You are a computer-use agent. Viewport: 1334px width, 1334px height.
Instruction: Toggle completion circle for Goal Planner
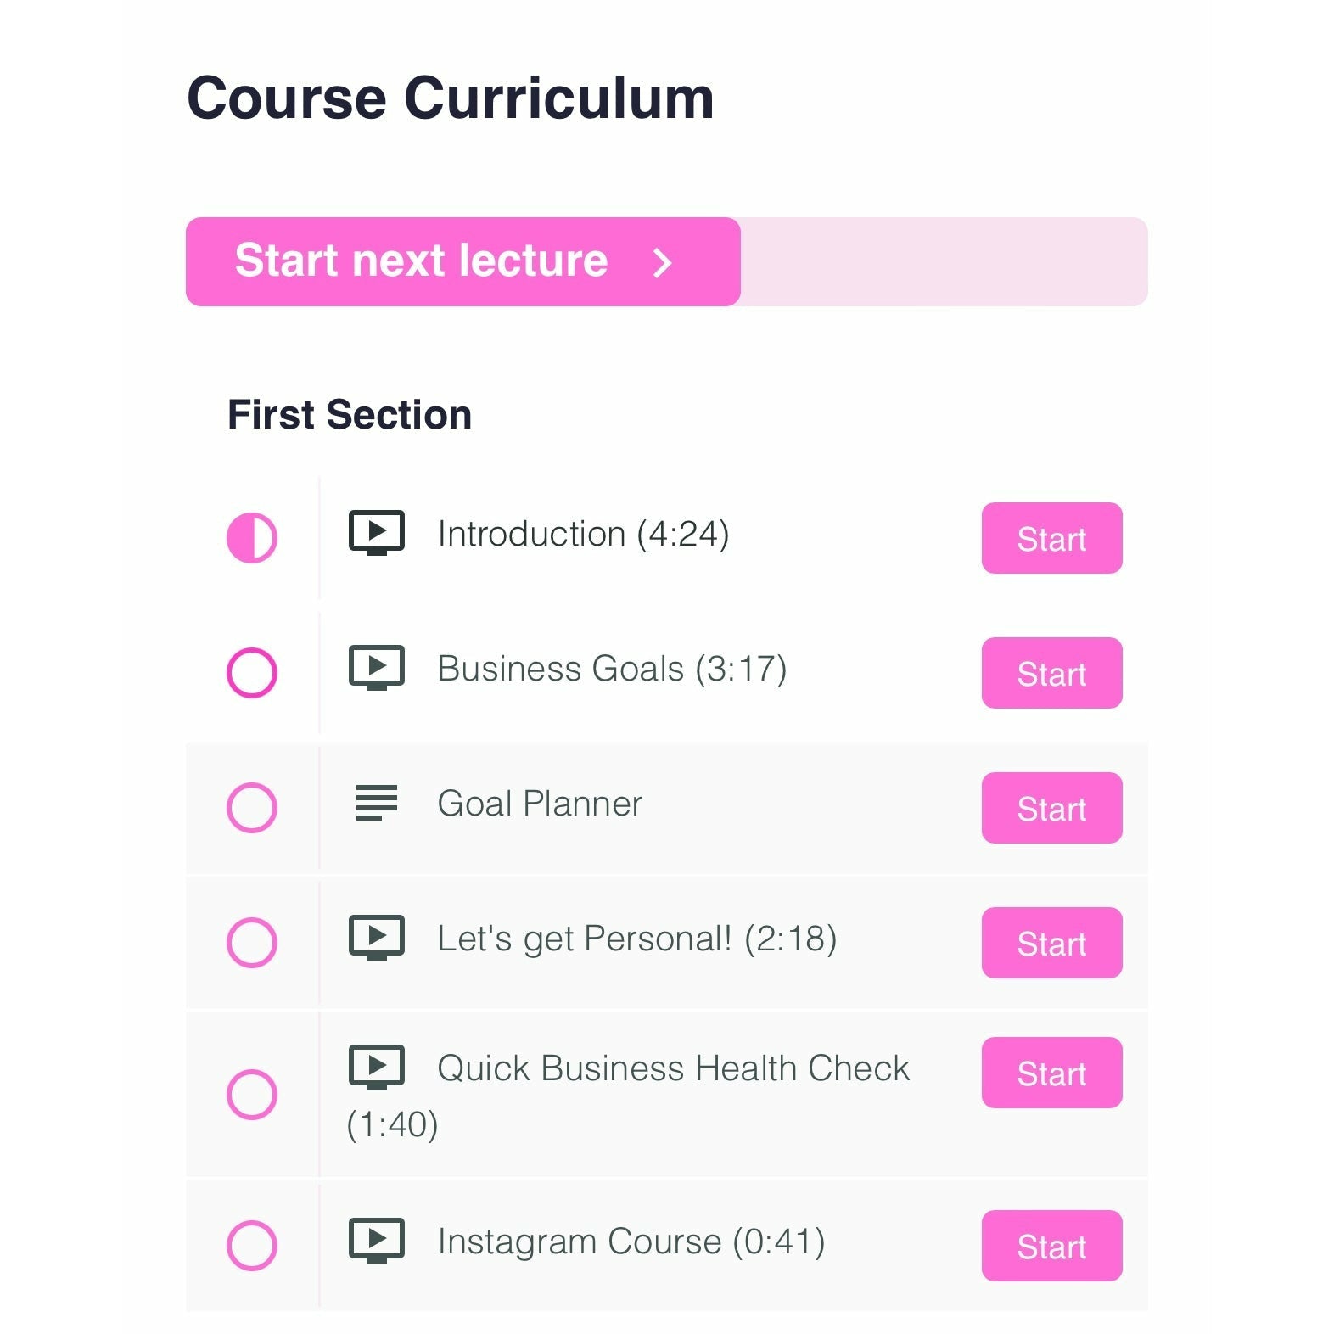click(x=252, y=808)
